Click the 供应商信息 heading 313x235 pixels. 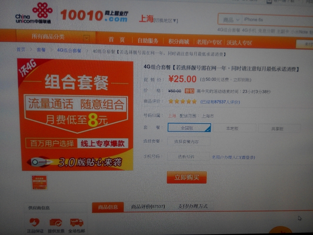pyautogui.click(x=39, y=208)
